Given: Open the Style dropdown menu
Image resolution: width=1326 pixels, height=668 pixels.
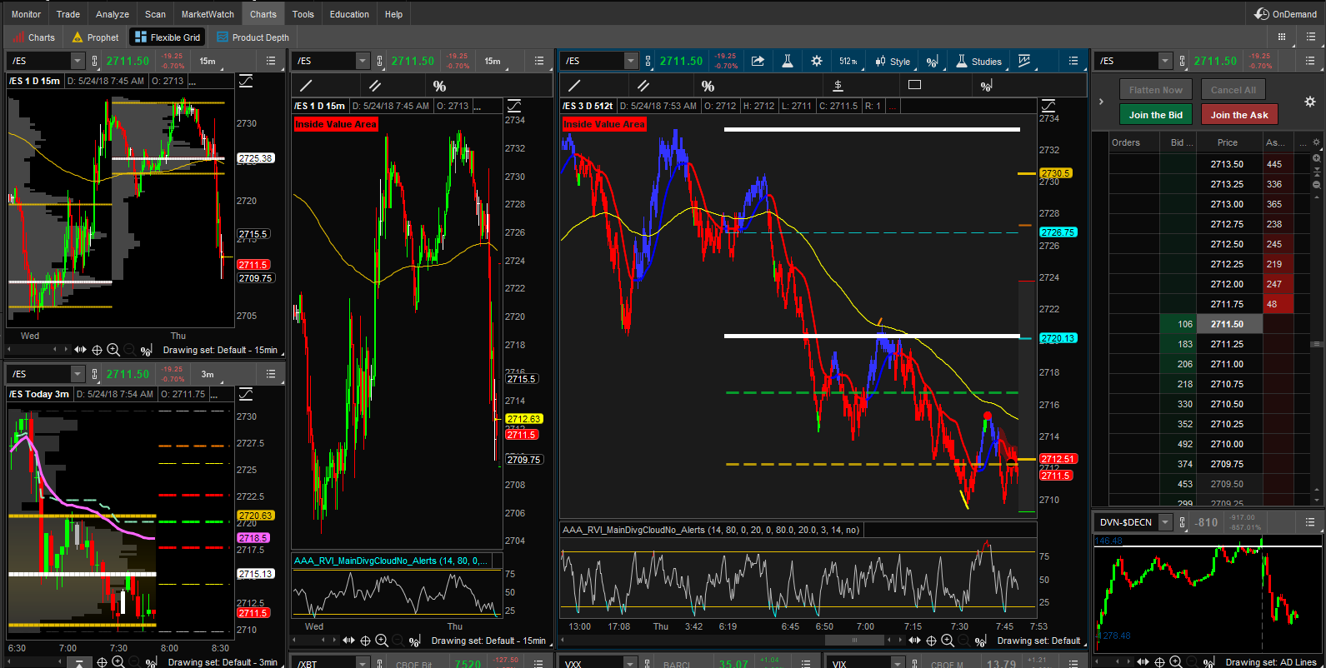Looking at the screenshot, I should pos(893,61).
